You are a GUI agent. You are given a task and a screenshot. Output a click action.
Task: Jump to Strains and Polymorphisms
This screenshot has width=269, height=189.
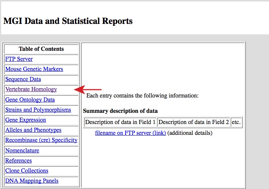38,110
